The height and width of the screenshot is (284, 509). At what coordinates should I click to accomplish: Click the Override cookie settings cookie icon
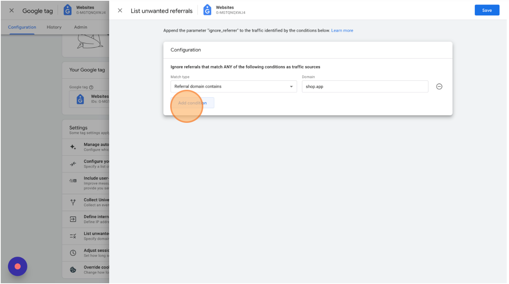73,270
